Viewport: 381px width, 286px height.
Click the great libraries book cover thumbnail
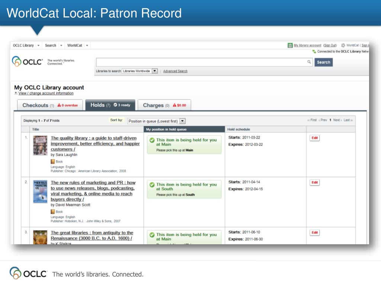tap(40, 237)
